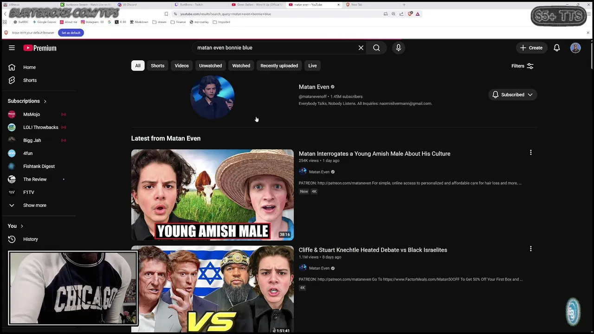Open the YouTube guide hamburger menu
The image size is (594, 334).
[12, 48]
